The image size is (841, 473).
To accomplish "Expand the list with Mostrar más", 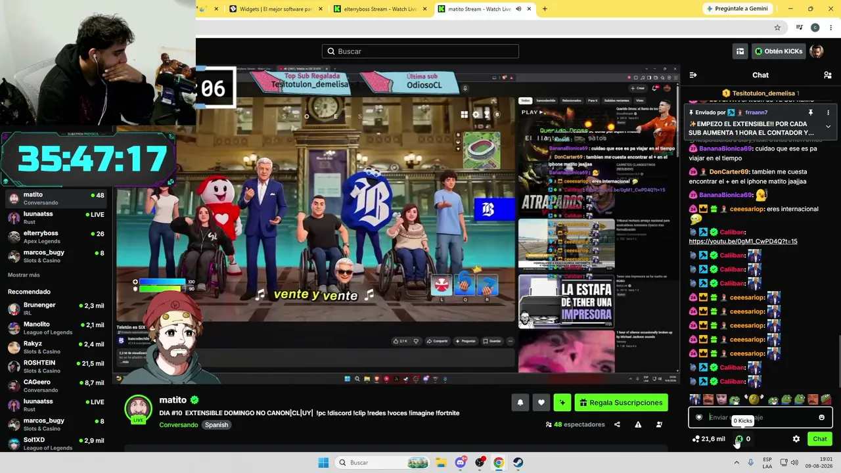I will click(x=24, y=275).
